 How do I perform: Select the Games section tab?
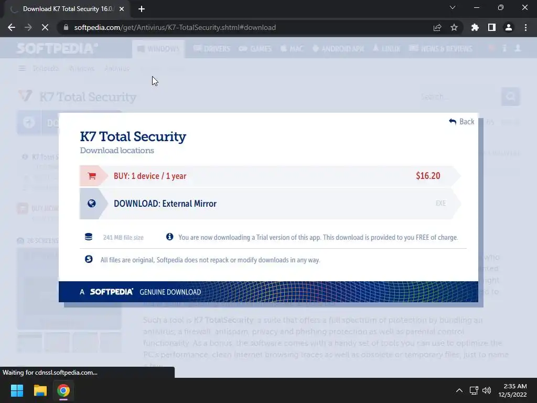[x=255, y=49]
